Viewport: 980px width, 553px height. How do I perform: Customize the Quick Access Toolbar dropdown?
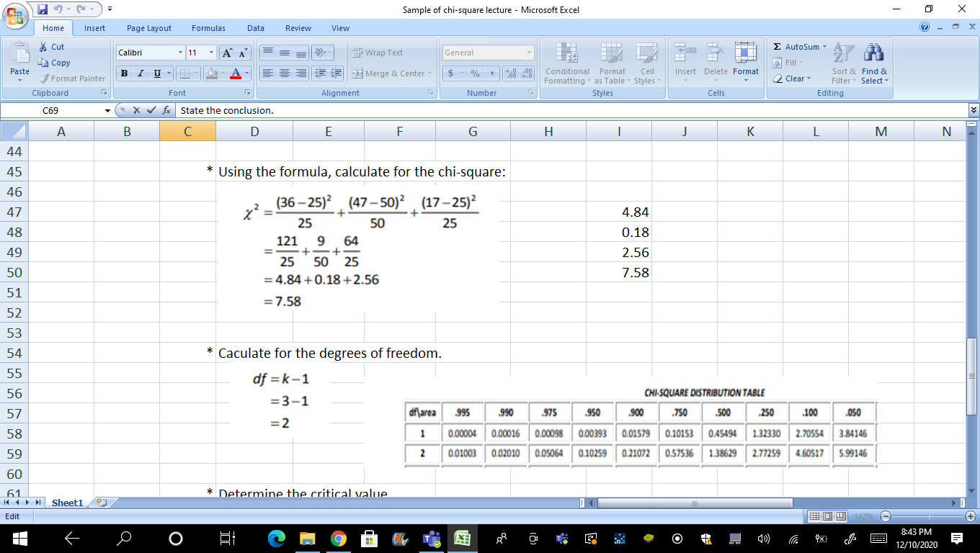110,9
